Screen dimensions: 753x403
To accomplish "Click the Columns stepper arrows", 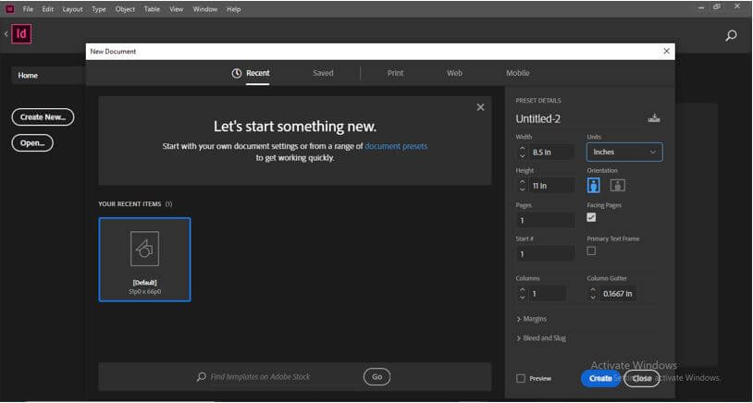I will point(523,294).
